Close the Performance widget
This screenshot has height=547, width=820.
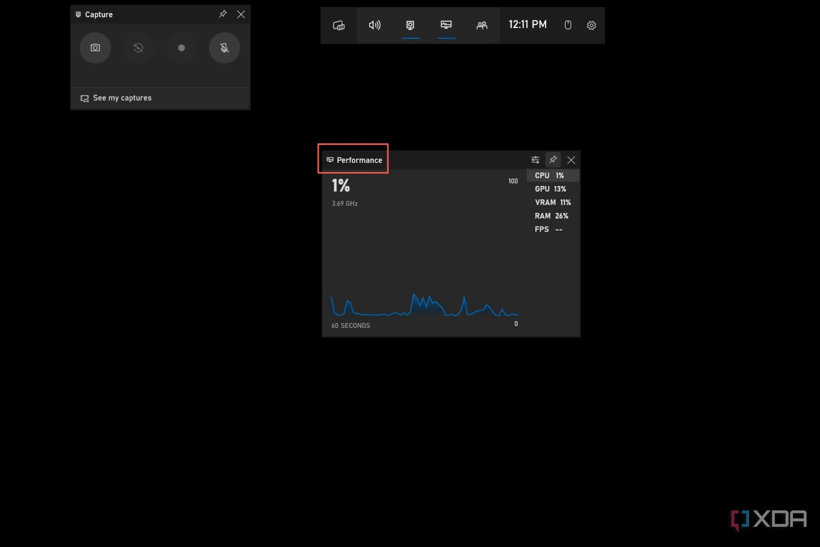(x=571, y=160)
